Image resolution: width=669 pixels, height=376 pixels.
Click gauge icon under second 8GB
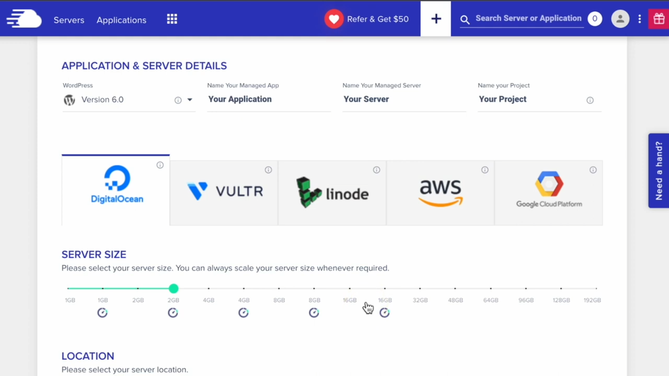(x=314, y=313)
